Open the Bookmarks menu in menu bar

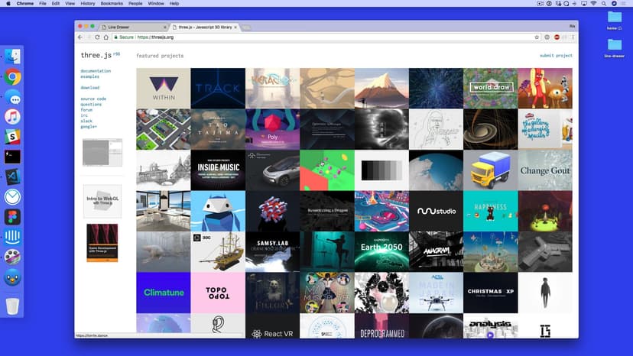pyautogui.click(x=112, y=4)
